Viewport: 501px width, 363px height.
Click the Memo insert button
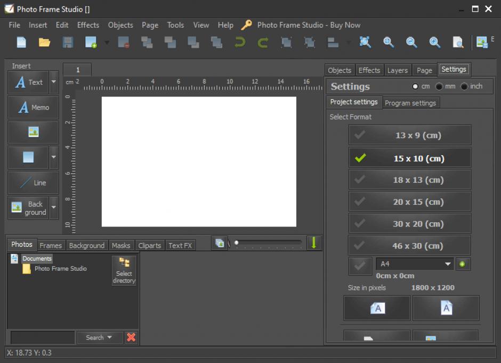click(x=33, y=107)
